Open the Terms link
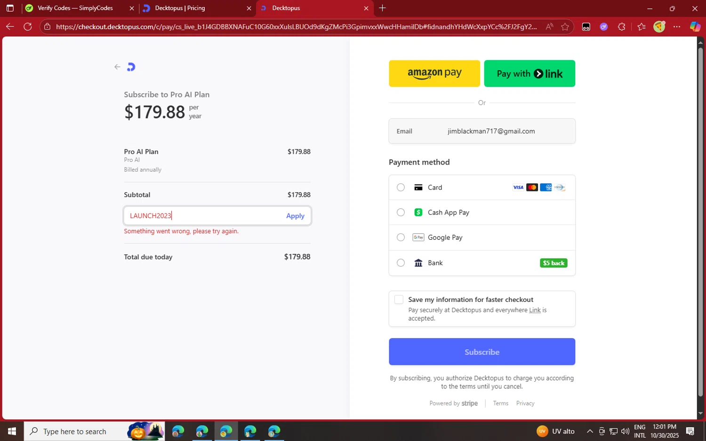 coord(500,403)
